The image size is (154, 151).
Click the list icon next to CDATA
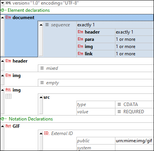click(x=119, y=104)
